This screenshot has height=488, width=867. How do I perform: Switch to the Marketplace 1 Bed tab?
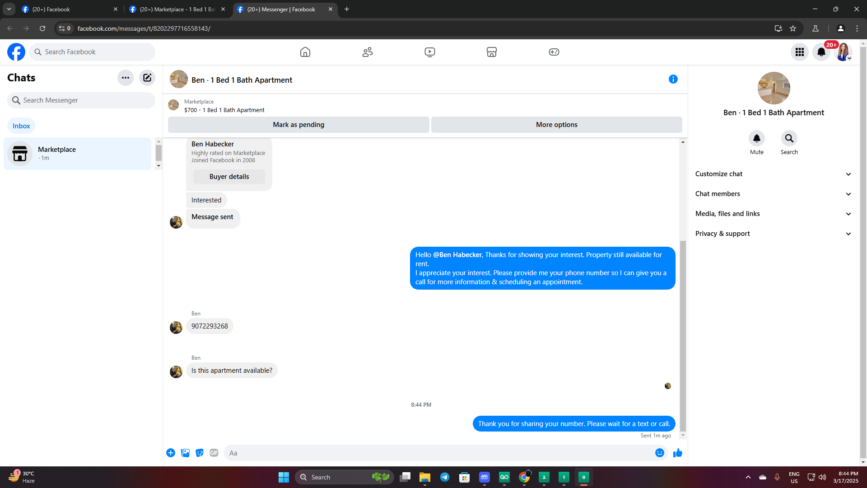tap(177, 9)
